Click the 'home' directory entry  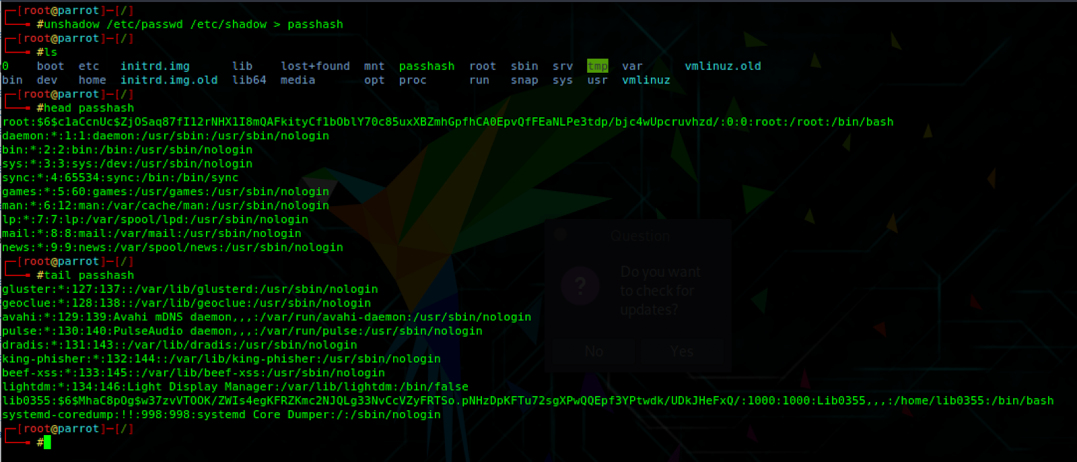92,80
